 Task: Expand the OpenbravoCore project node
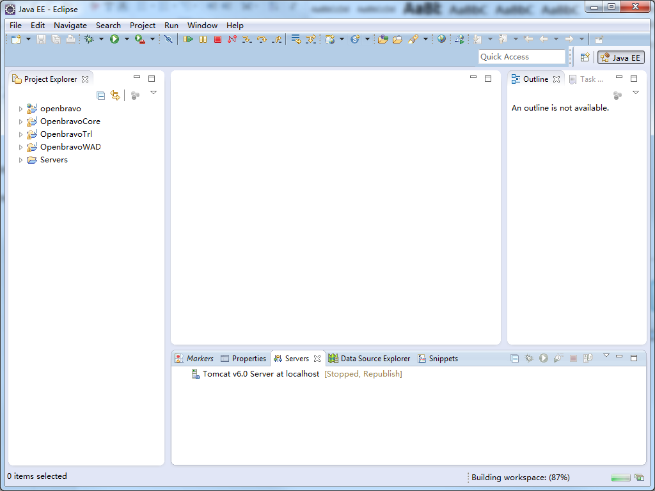pyautogui.click(x=20, y=122)
